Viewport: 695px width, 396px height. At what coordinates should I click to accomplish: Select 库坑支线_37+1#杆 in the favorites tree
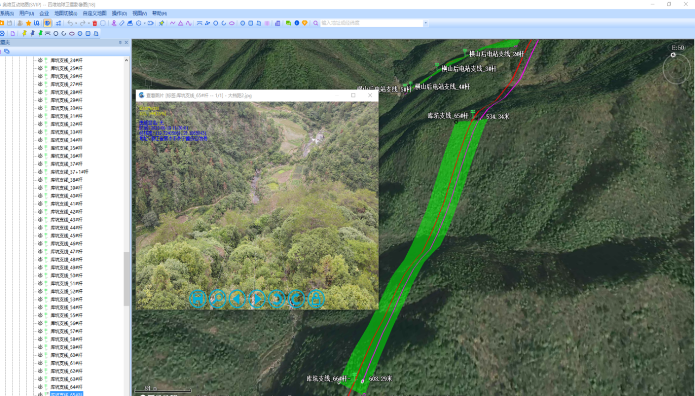click(69, 172)
